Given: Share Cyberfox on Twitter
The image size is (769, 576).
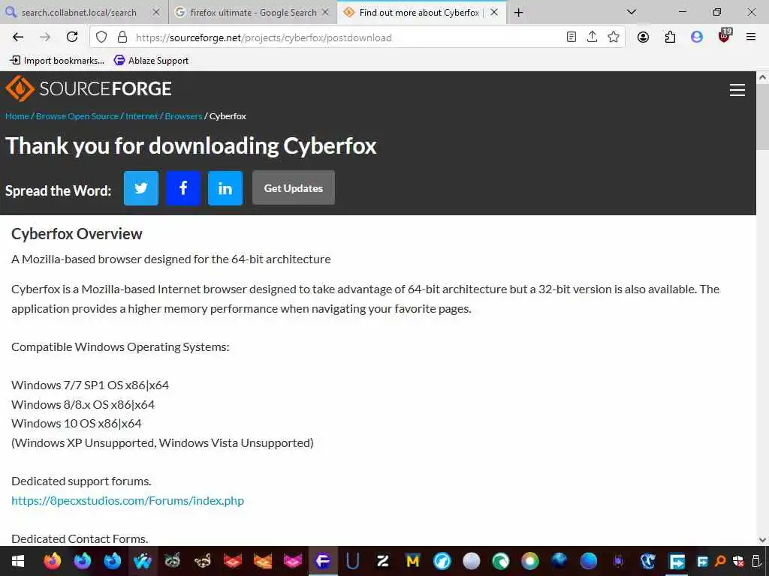Looking at the screenshot, I should [140, 188].
